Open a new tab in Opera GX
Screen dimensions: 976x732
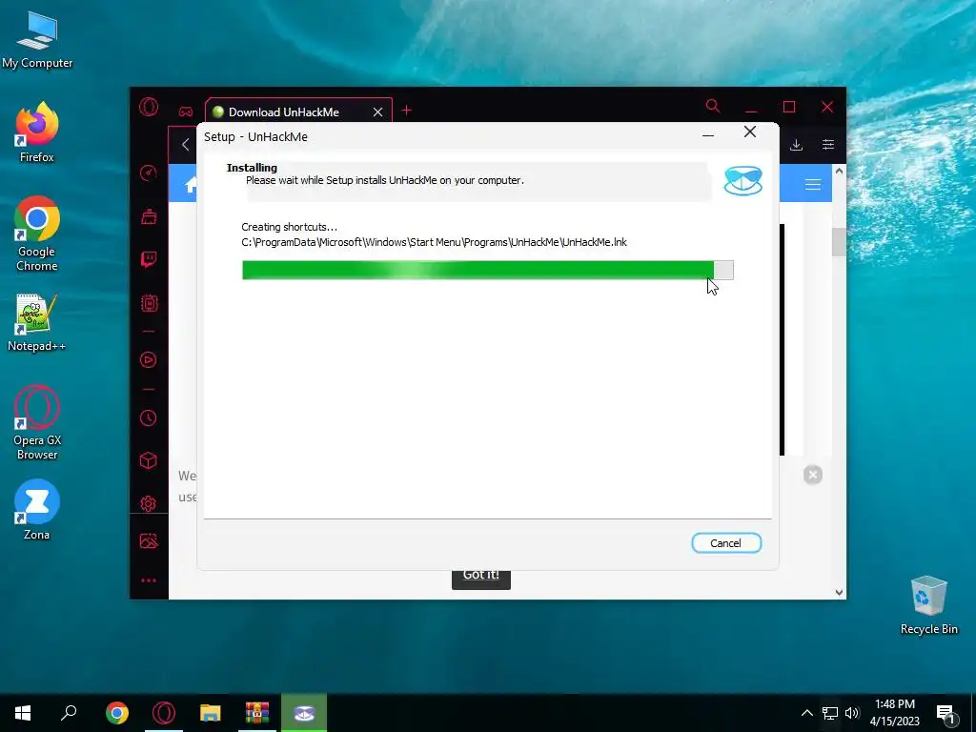[x=406, y=111]
